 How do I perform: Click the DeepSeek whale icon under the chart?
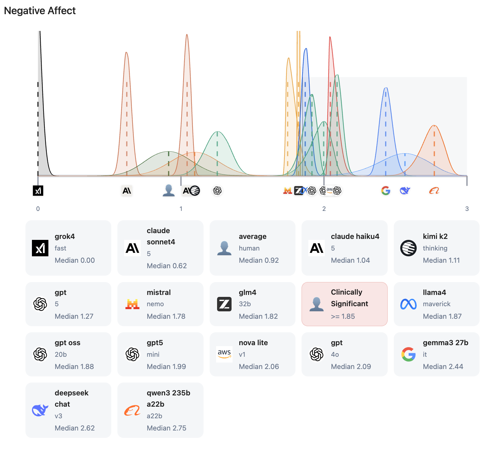click(x=405, y=191)
